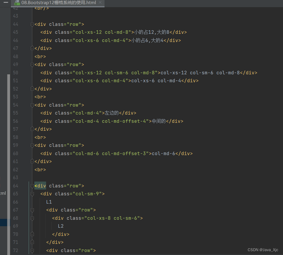Fold the row div on line 72
Image resolution: width=283 pixels, height=255 pixels.
tap(32, 251)
